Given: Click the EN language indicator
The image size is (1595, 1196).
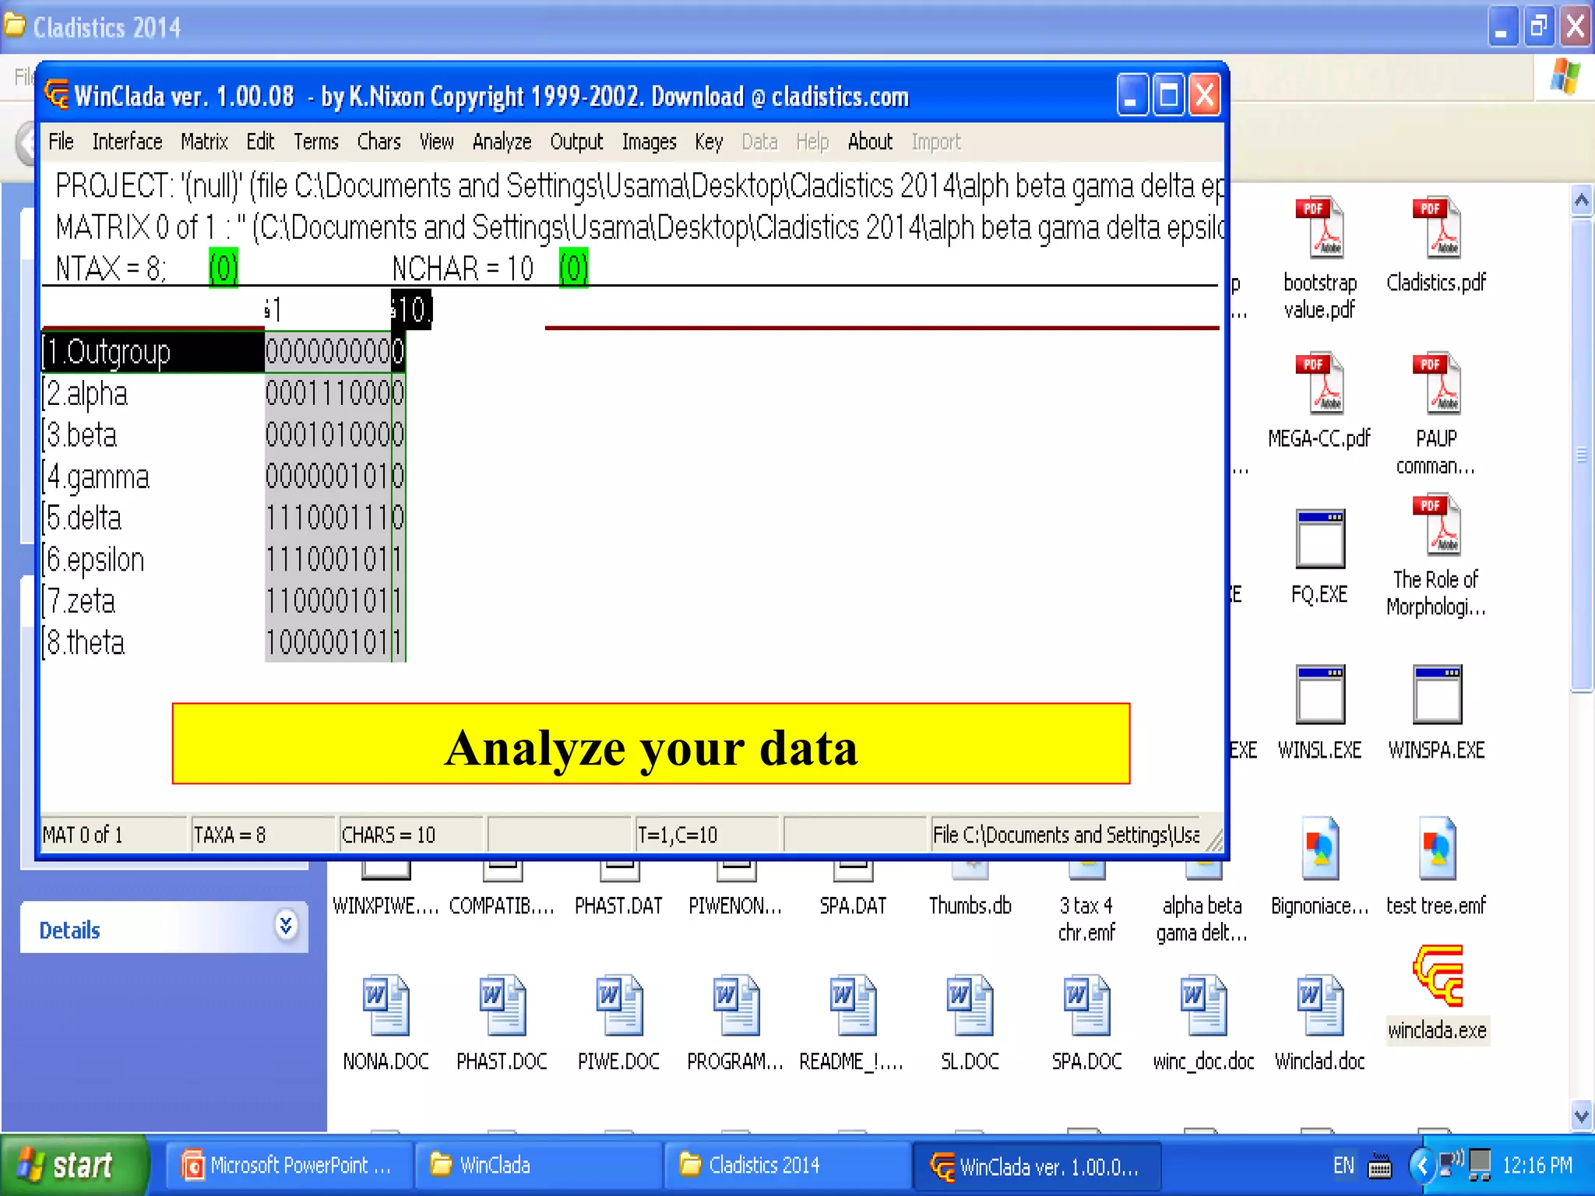Looking at the screenshot, I should (1343, 1166).
